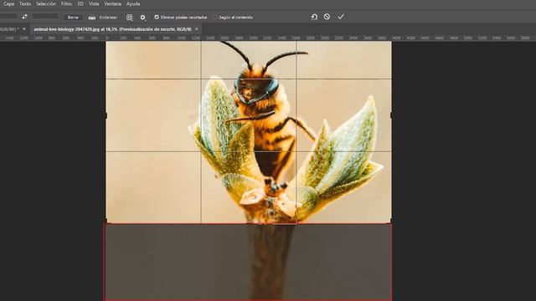Click the bottom-center crop handle
Viewport: 536px width, 301px height.
[249, 223]
